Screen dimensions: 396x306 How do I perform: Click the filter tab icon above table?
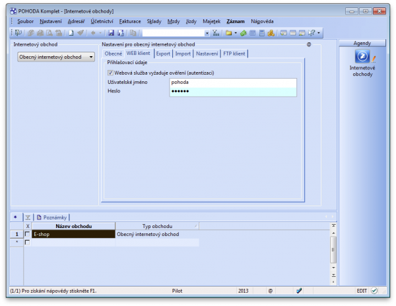pos(28,217)
